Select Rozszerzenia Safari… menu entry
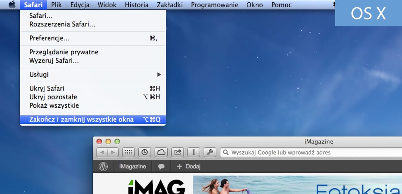 tap(93, 24)
